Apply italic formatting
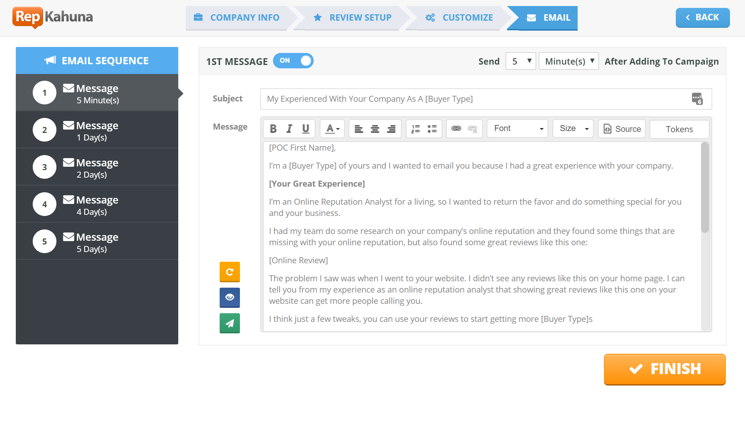The height and width of the screenshot is (430, 745). click(x=289, y=129)
